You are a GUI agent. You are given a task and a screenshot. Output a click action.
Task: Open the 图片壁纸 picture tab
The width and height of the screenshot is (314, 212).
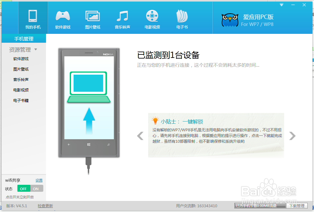[93, 20]
